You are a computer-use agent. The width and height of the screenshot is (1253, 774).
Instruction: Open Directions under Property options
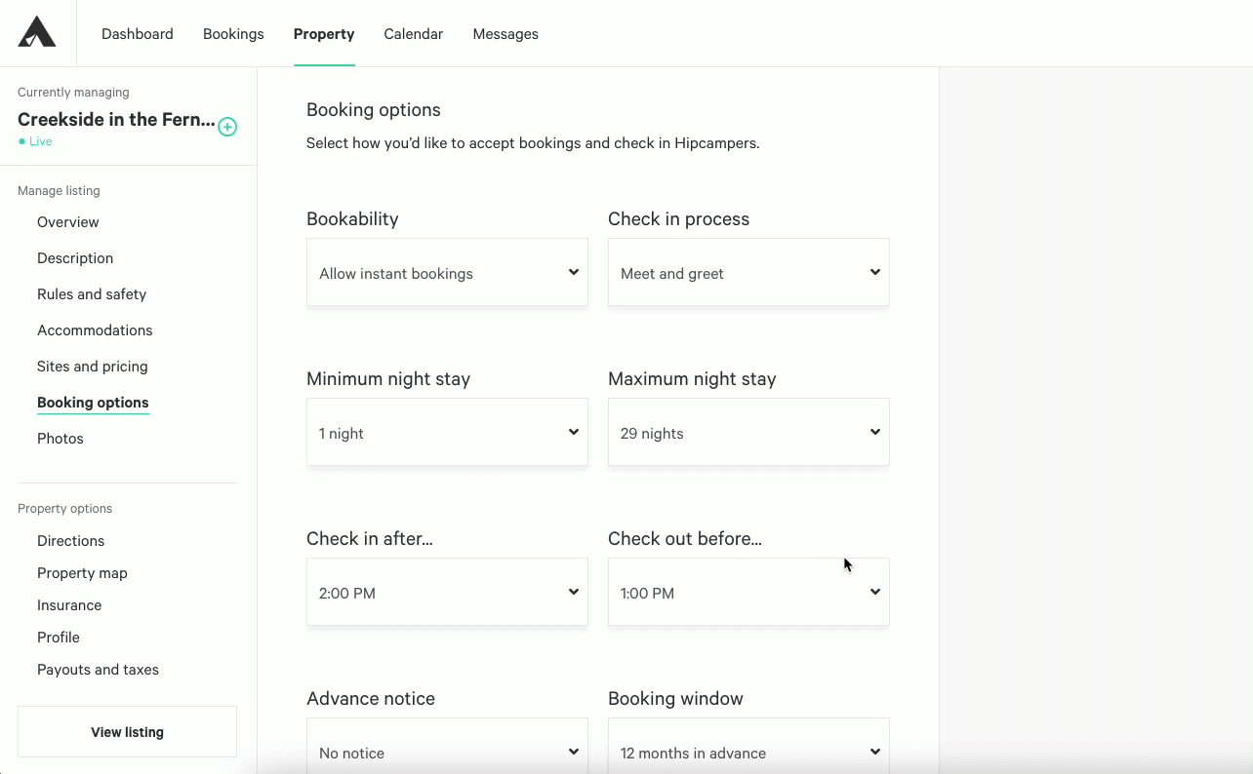click(70, 541)
